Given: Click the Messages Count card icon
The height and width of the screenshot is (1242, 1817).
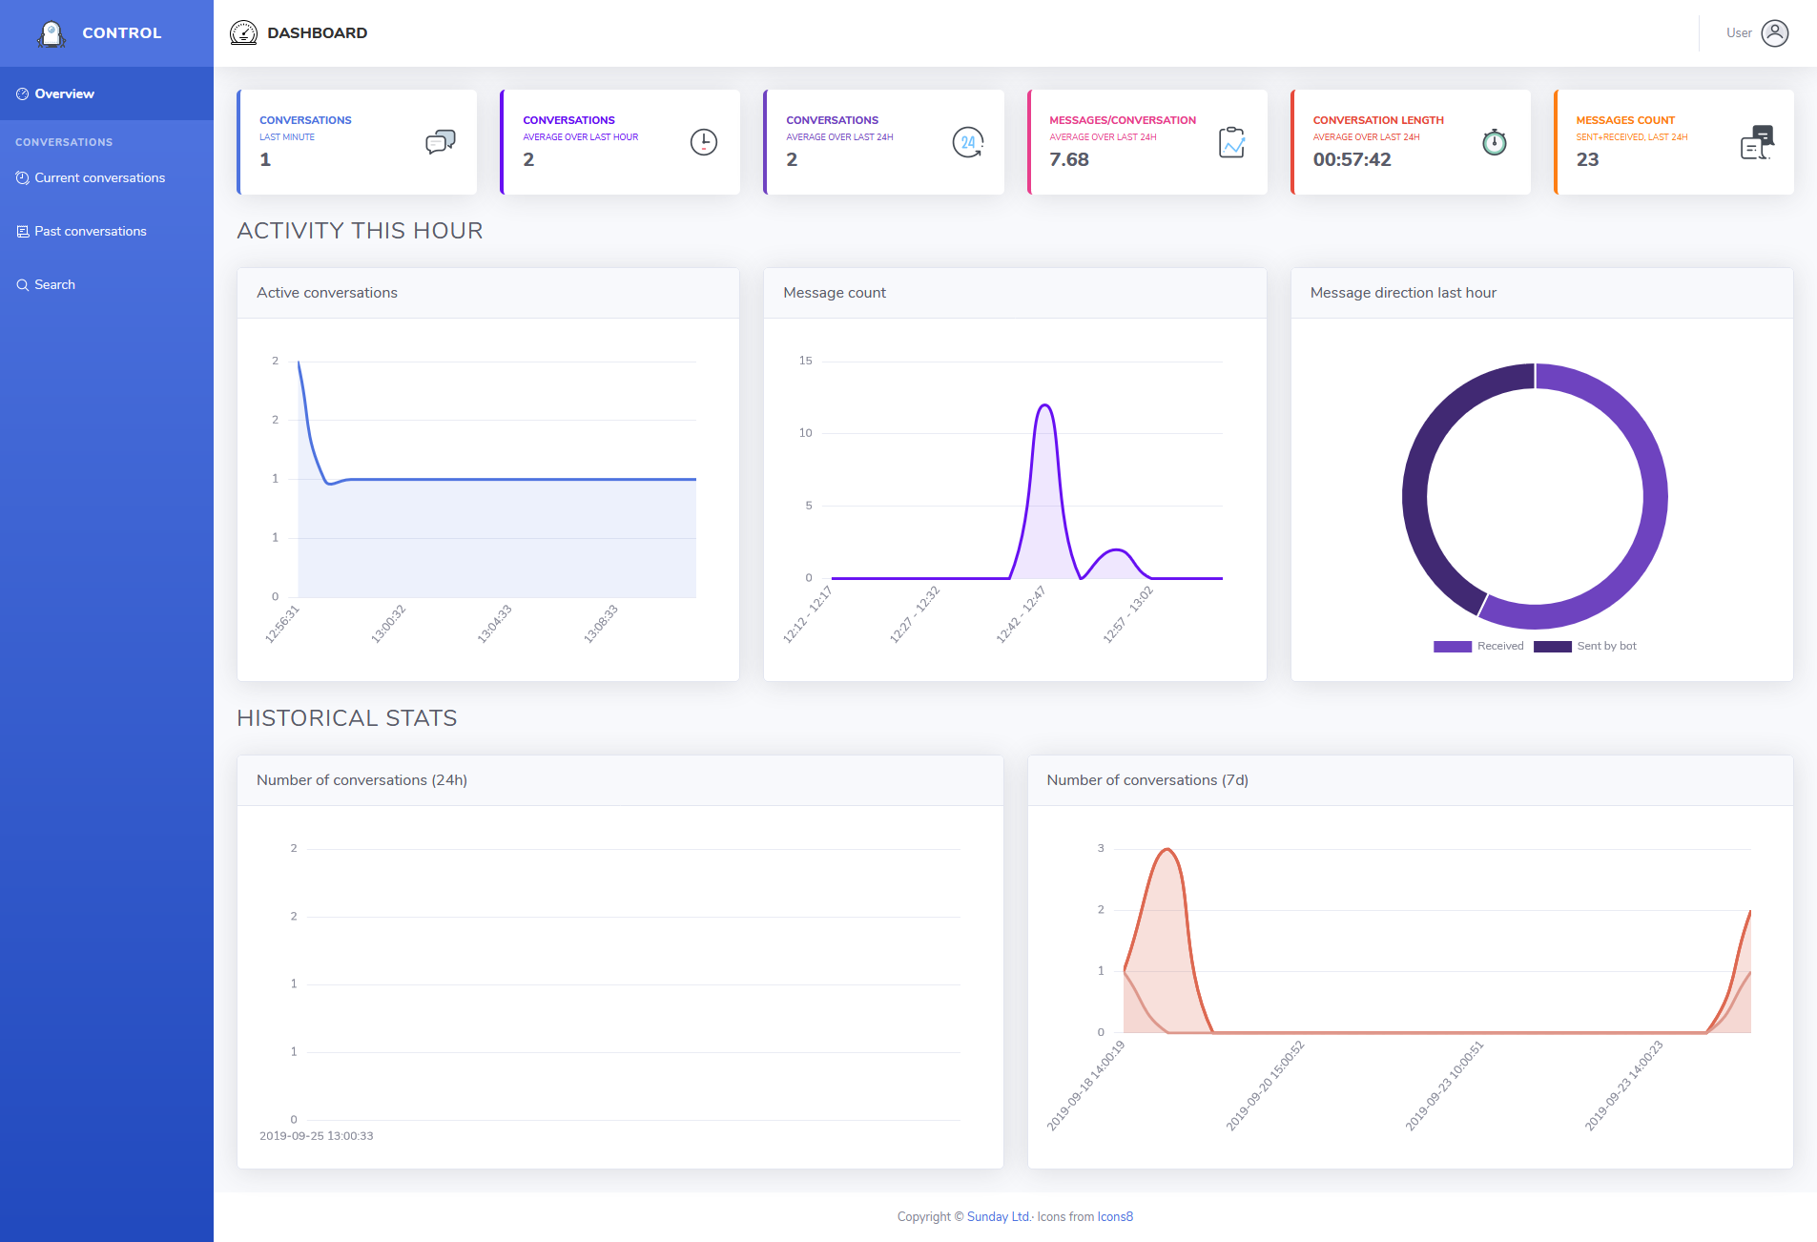Looking at the screenshot, I should (x=1756, y=142).
